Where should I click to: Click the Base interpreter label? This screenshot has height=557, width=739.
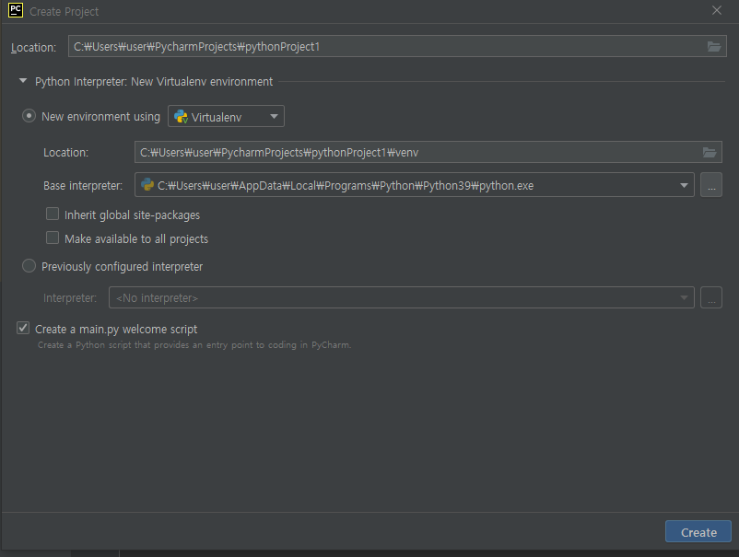click(x=83, y=186)
